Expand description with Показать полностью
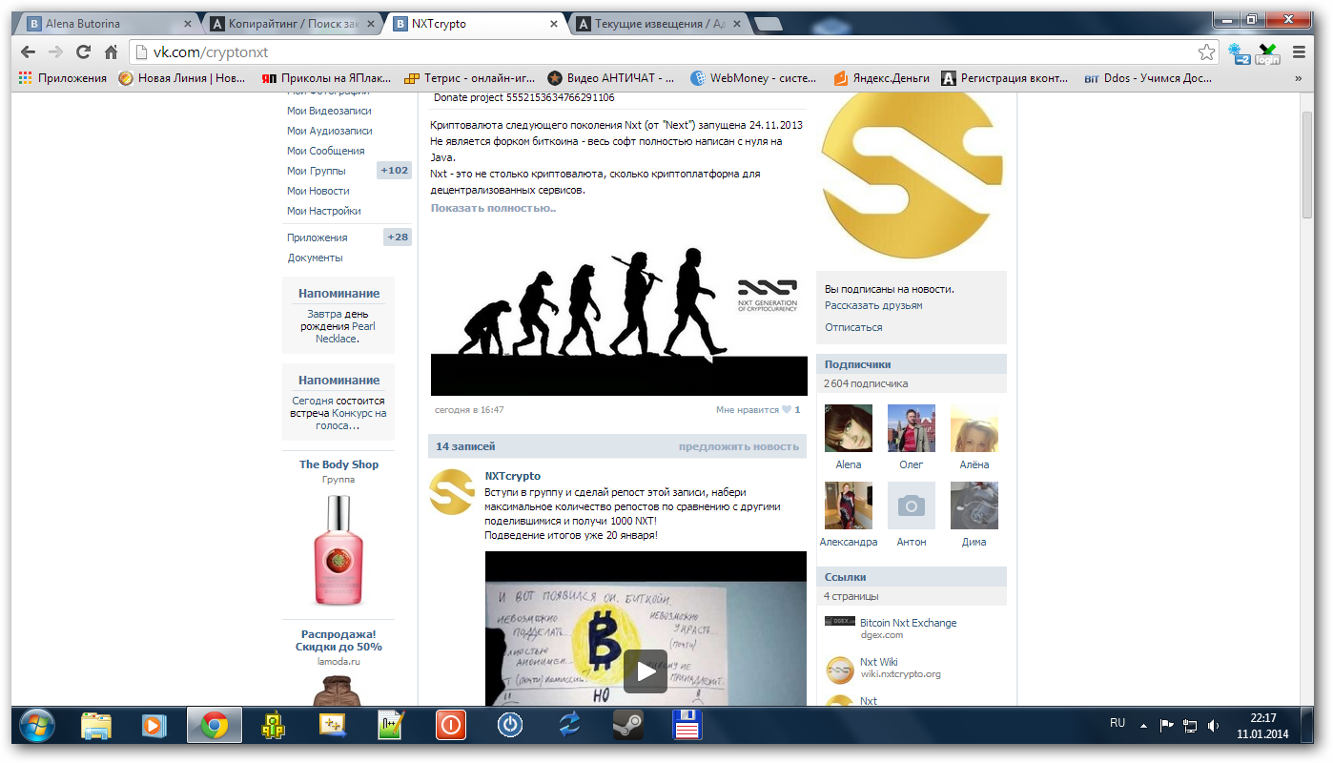 tap(493, 208)
